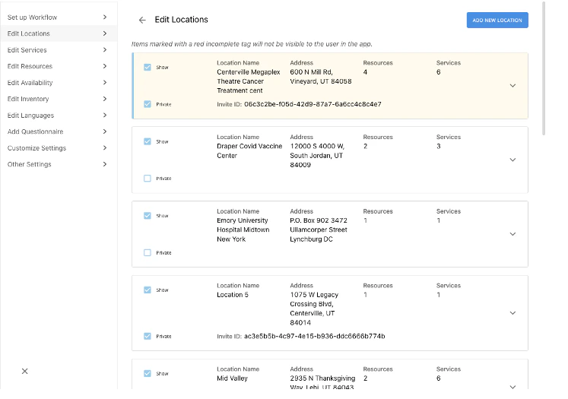Image resolution: width=568 pixels, height=399 pixels.
Task: Open Edit Languages menu item
Action: (x=59, y=115)
